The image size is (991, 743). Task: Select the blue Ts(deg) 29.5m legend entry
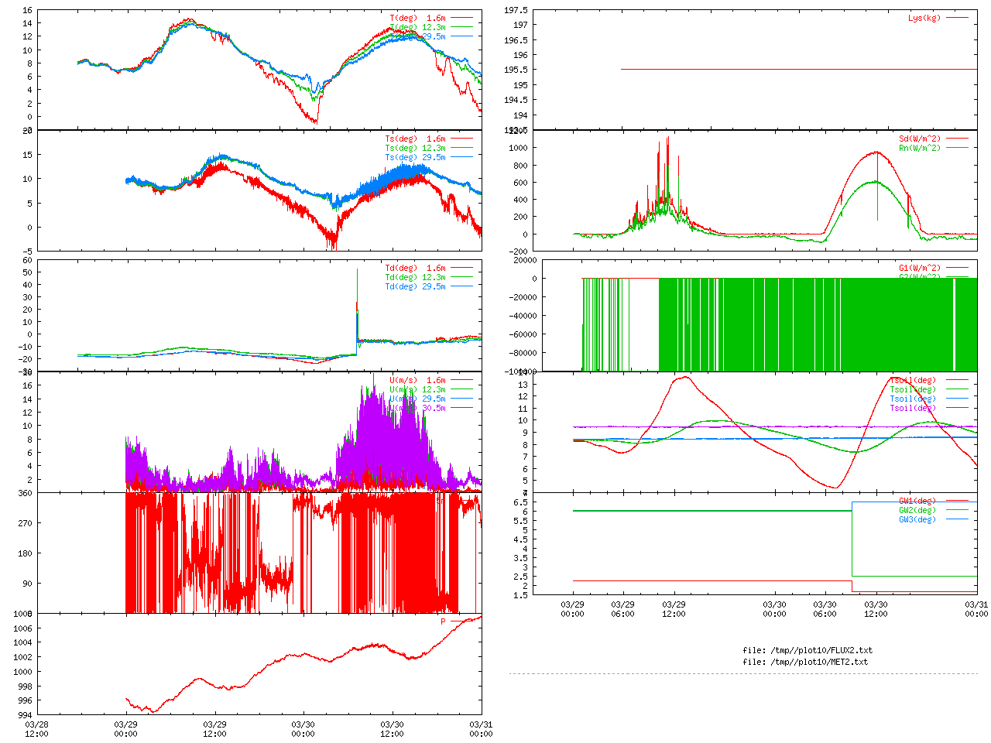coord(415,157)
